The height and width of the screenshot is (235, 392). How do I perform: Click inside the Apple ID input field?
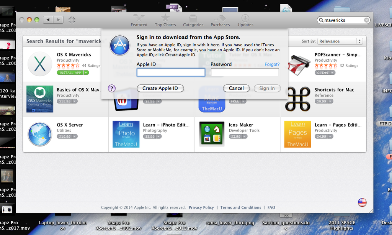point(171,72)
